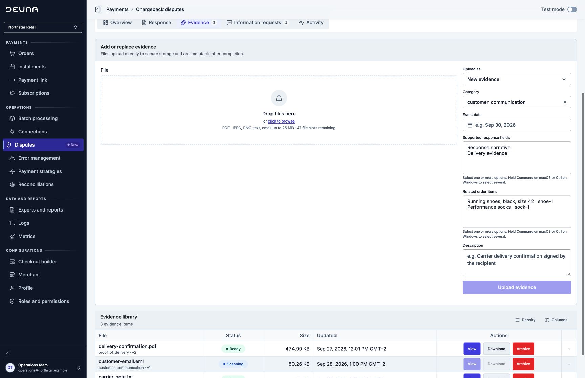Open Roles and permissions
585x378 pixels.
coord(43,301)
